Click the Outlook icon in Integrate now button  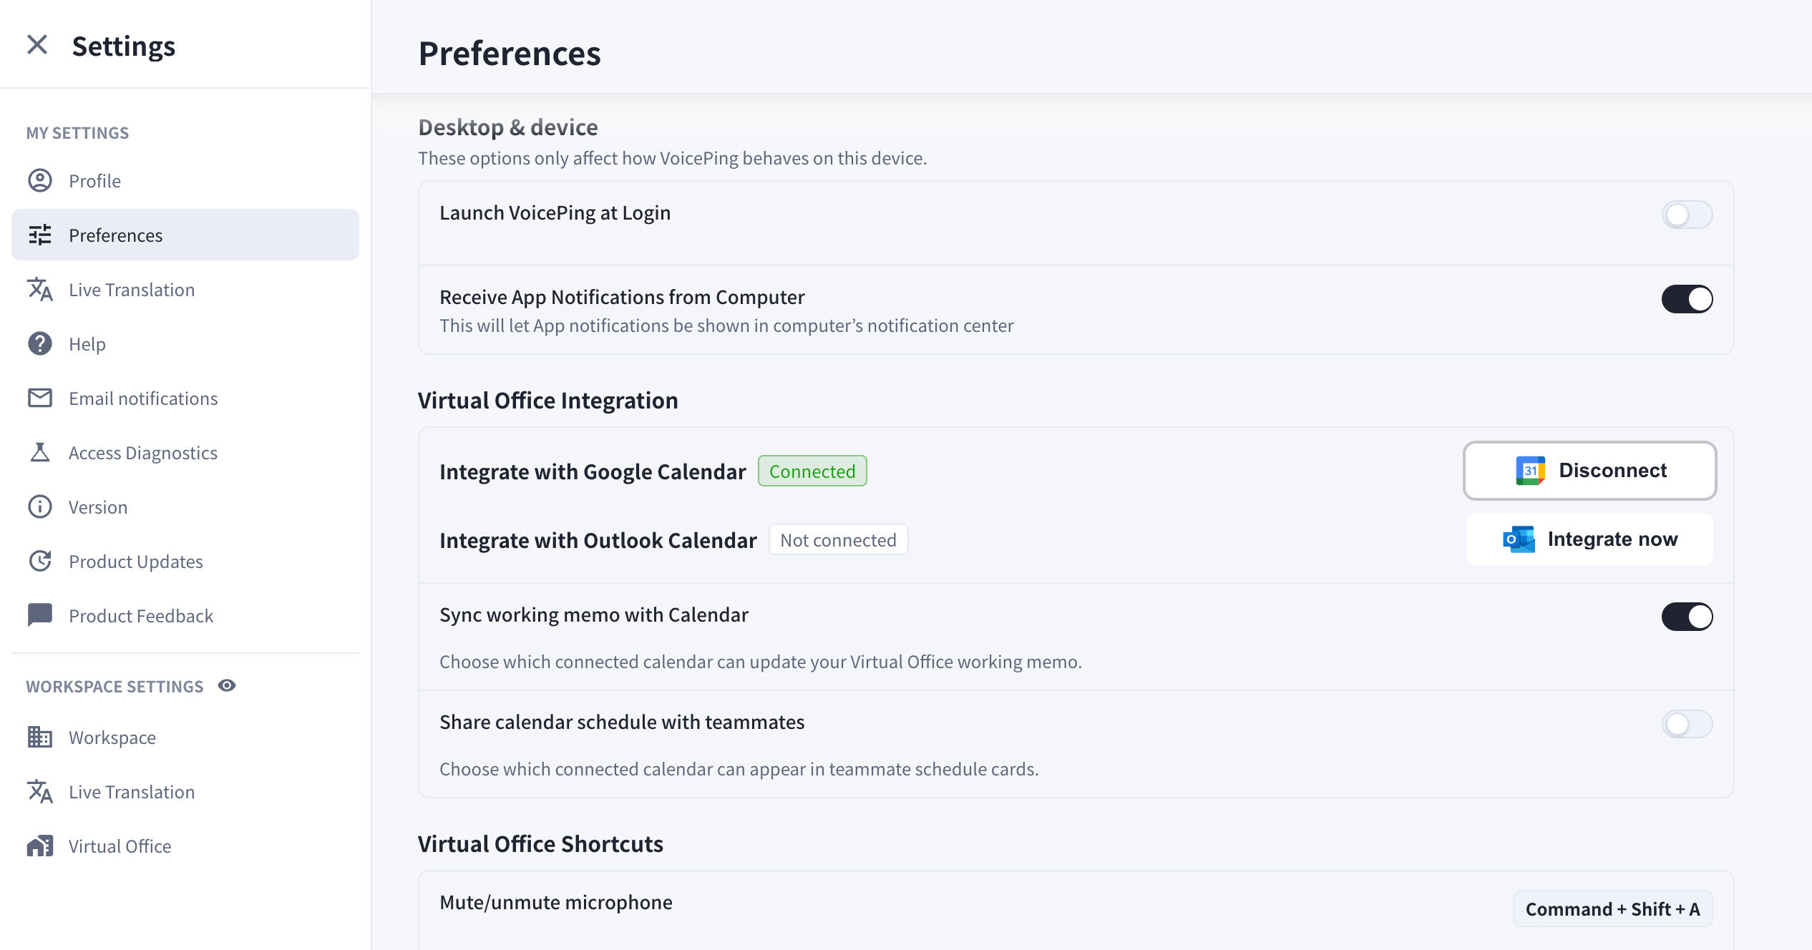[x=1519, y=539]
